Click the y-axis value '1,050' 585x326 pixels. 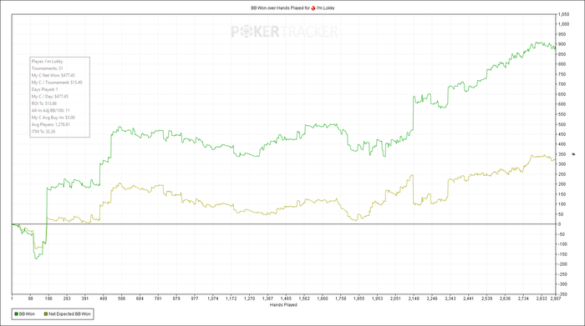(564, 14)
